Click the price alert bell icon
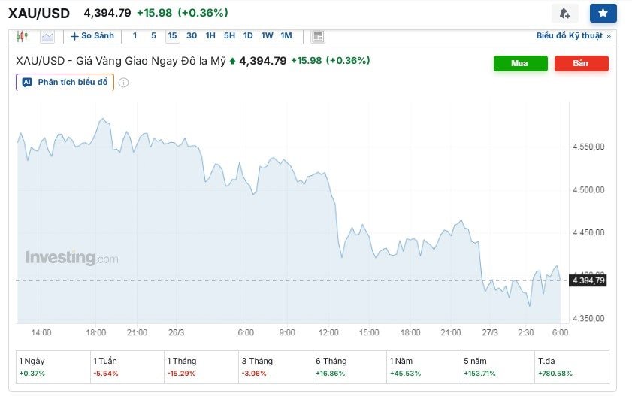The width and height of the screenshot is (632, 400). tap(564, 14)
